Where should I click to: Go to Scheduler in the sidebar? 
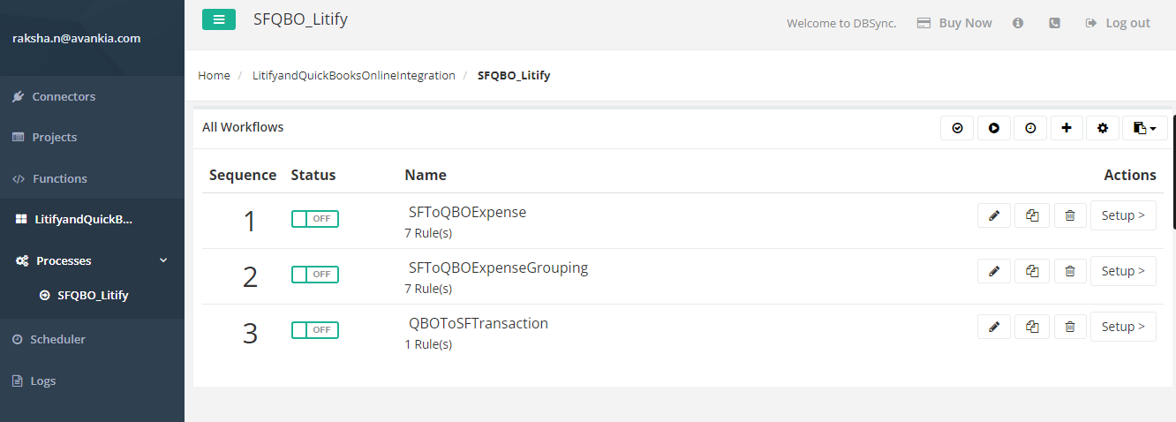pyautogui.click(x=57, y=339)
